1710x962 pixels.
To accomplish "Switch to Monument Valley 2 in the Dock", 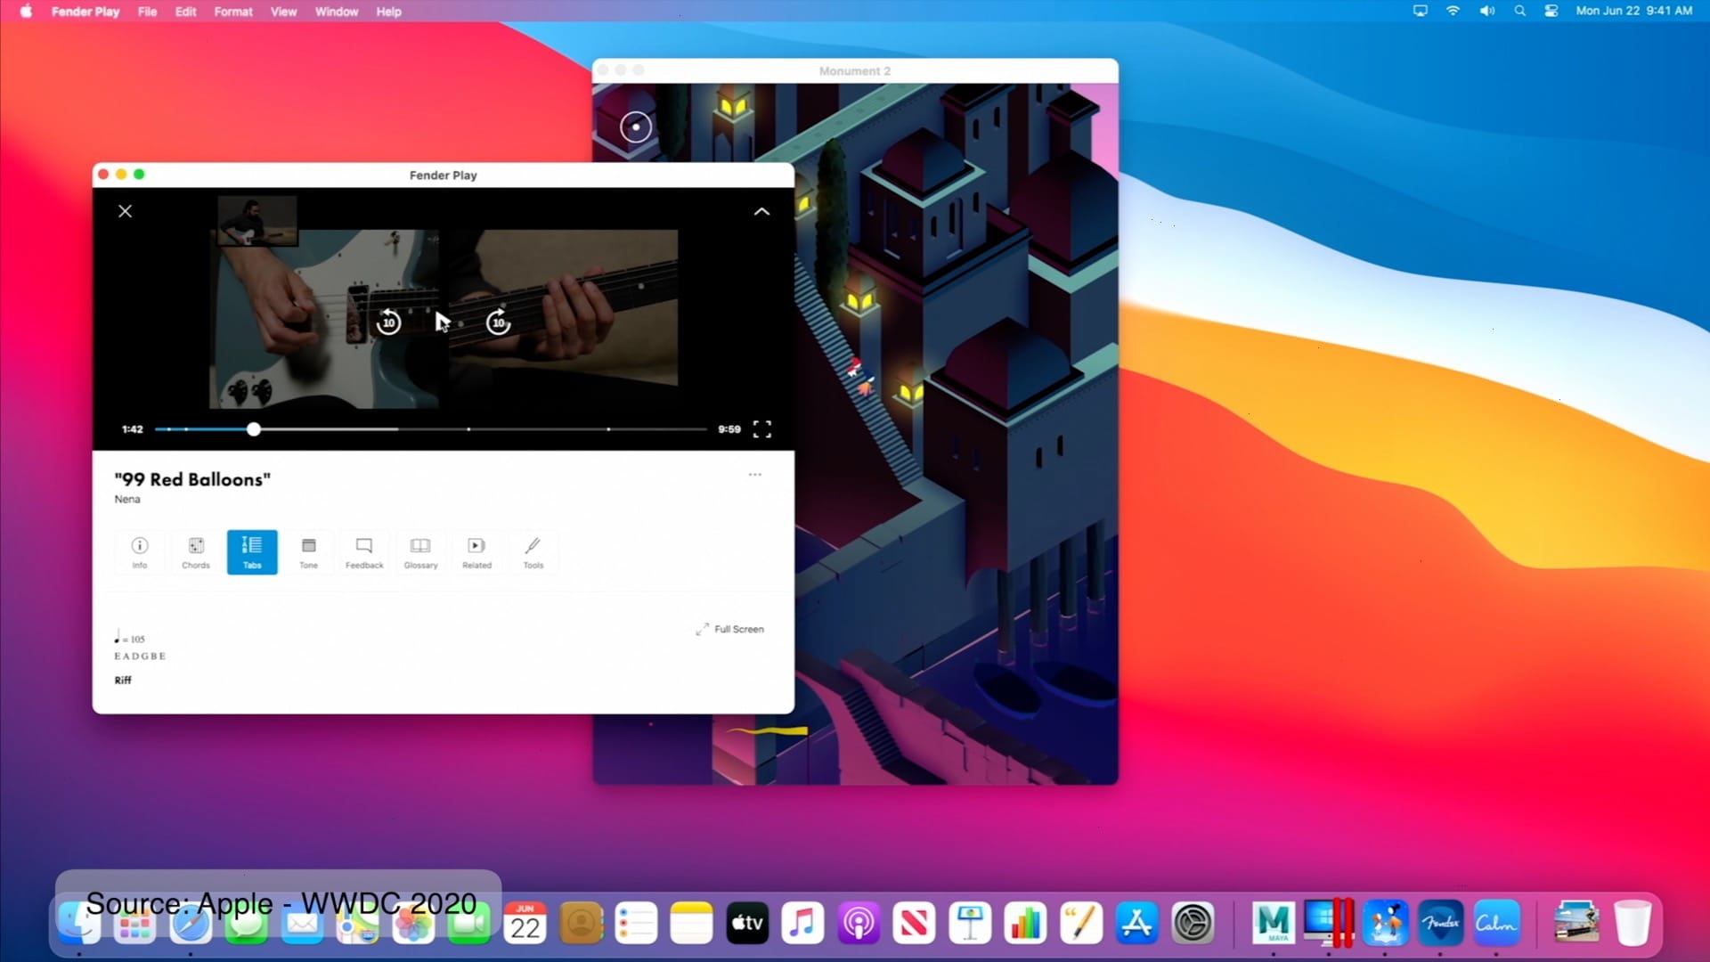I will tap(1385, 923).
